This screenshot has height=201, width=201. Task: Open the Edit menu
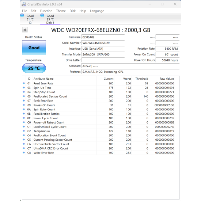click(x=34, y=11)
